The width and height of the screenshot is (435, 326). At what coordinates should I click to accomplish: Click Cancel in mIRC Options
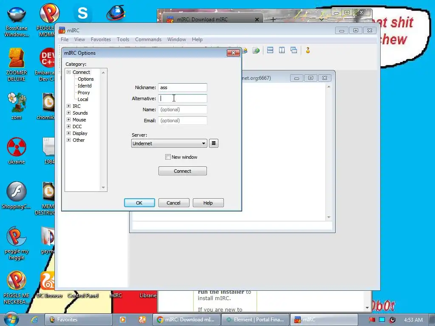(x=174, y=203)
